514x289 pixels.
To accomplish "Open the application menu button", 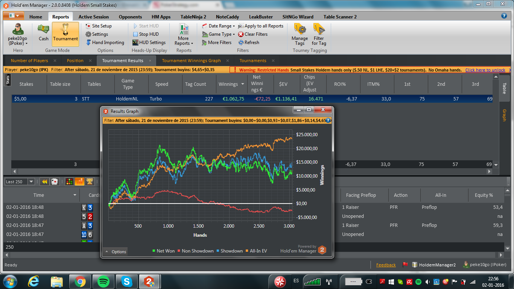I will (14, 16).
